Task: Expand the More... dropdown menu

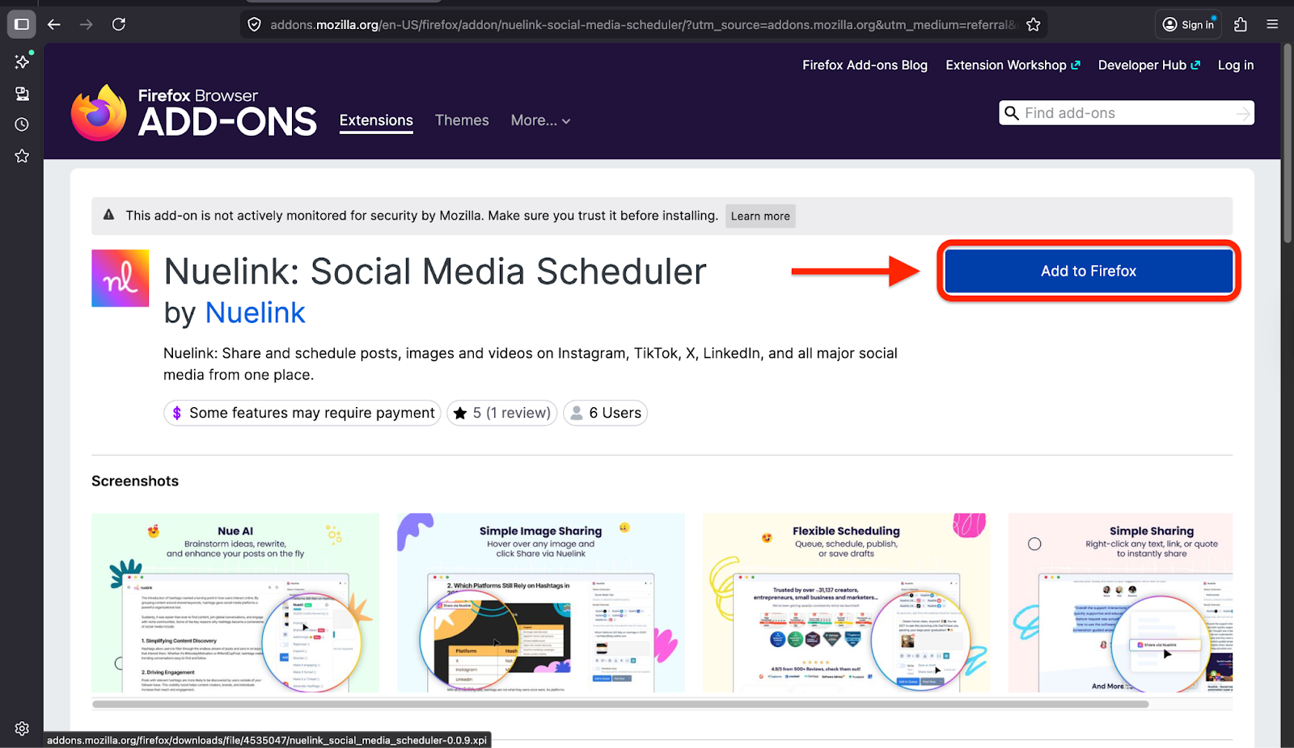Action: (x=540, y=120)
